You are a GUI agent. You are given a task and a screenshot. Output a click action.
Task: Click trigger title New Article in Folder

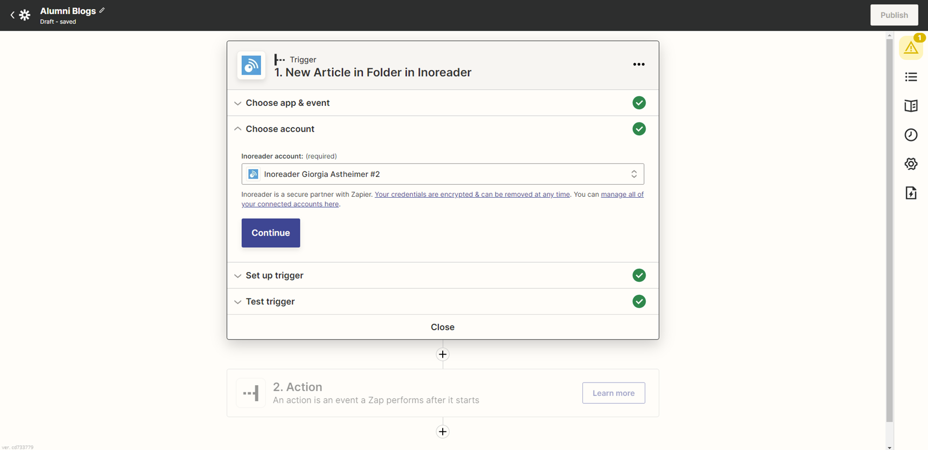(373, 73)
